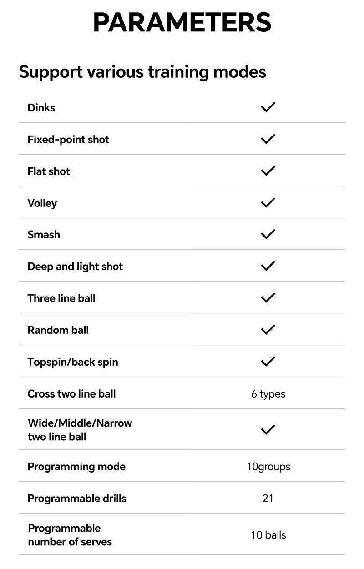
Task: Select the Deep and light shot checkmark
Action: (268, 266)
